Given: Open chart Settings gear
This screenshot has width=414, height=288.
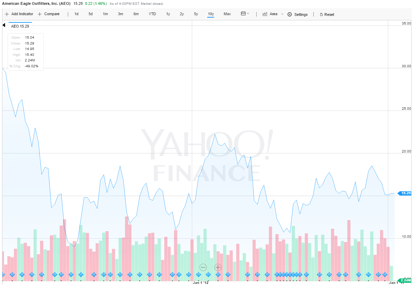Looking at the screenshot, I should pos(289,14).
